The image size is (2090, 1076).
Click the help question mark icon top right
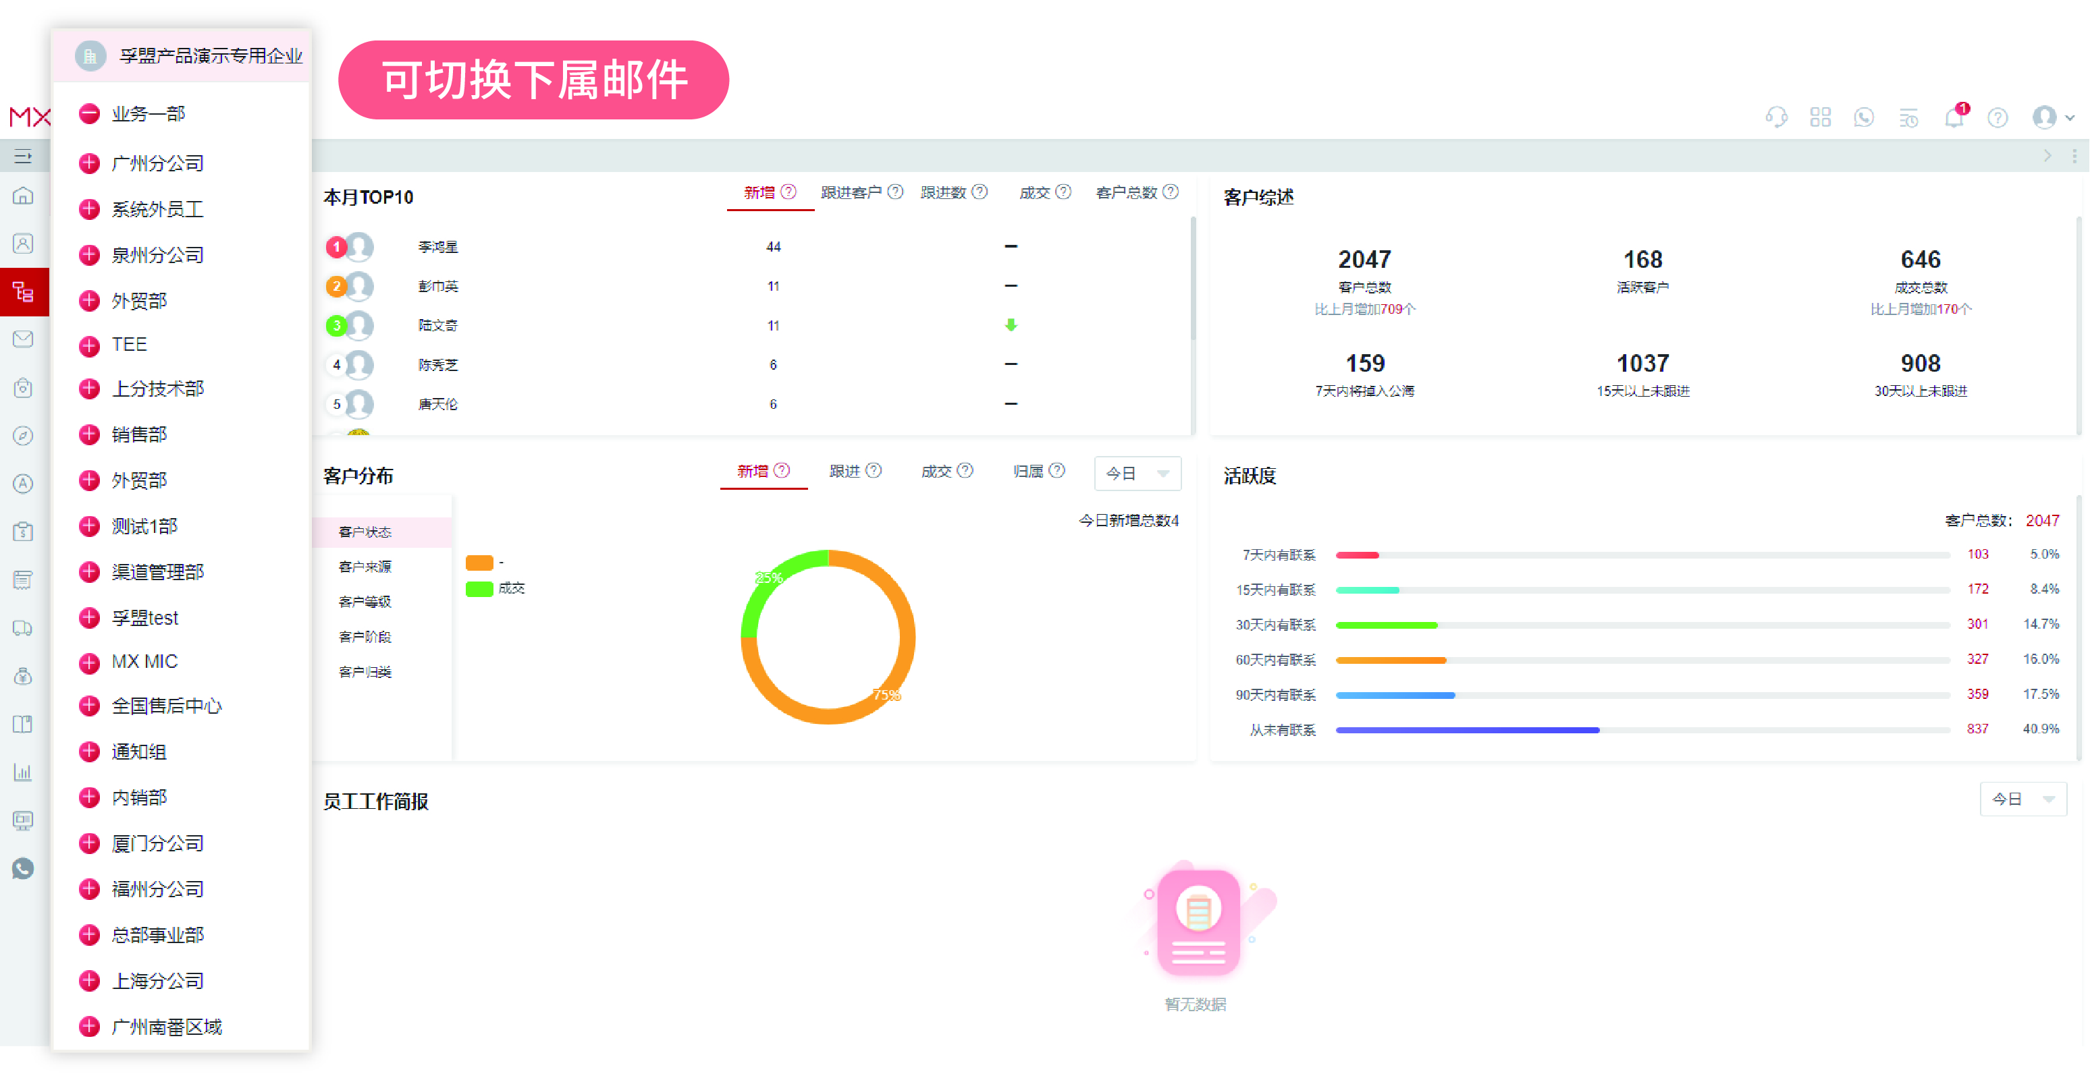[1998, 117]
